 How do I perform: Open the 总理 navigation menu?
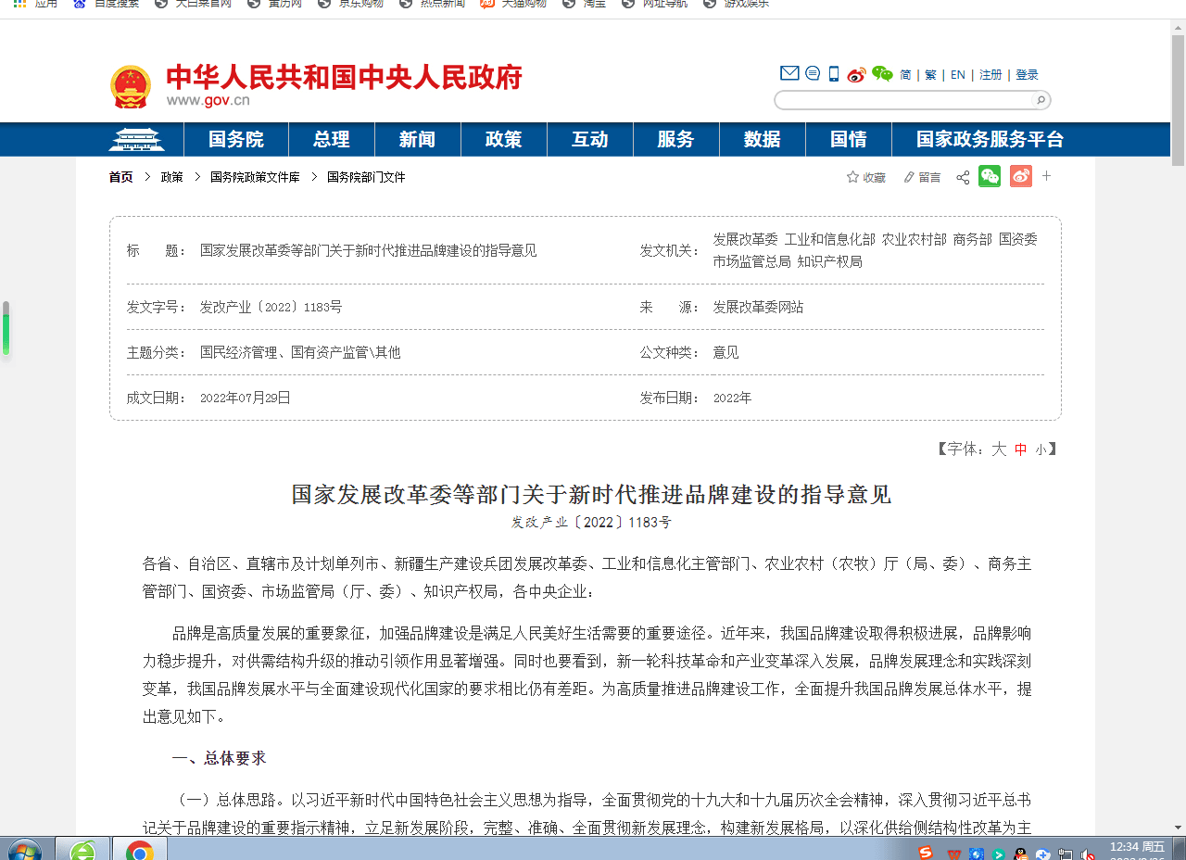[332, 140]
